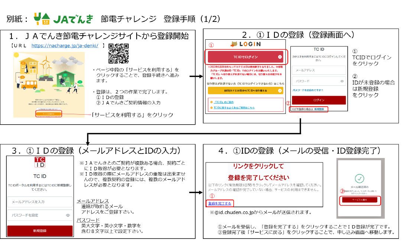Open the nacharge.jp/ja-denki URL link

pyautogui.click(x=65, y=46)
